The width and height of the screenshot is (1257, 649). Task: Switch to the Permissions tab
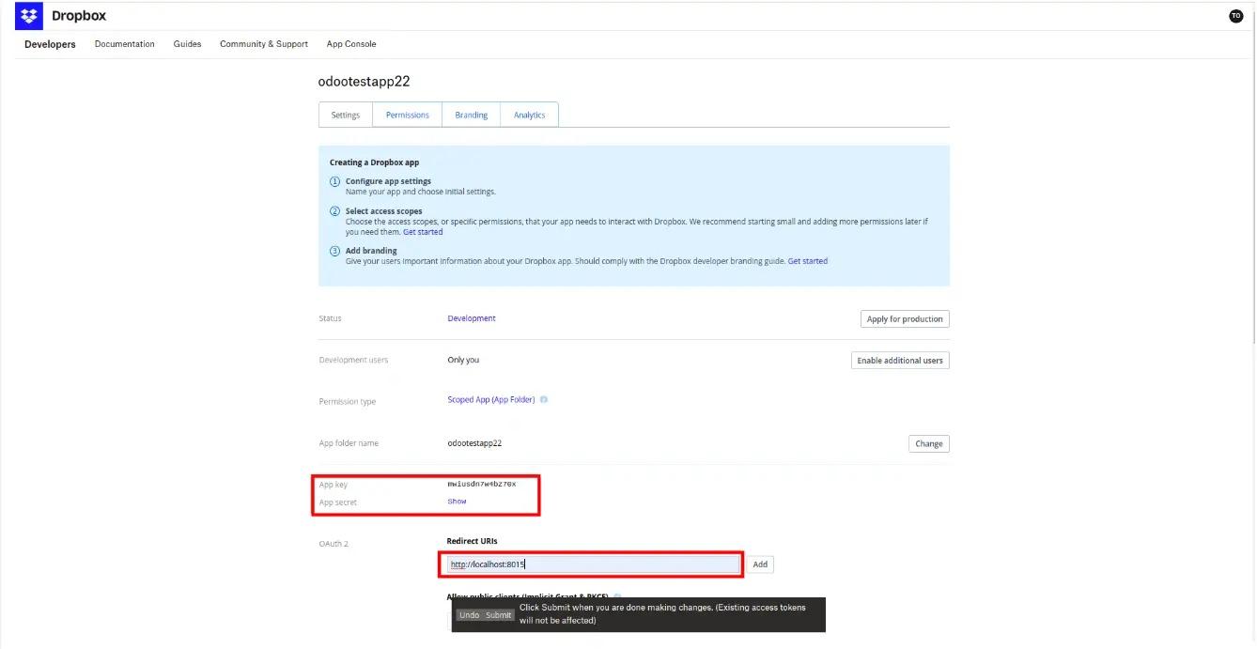click(x=406, y=114)
